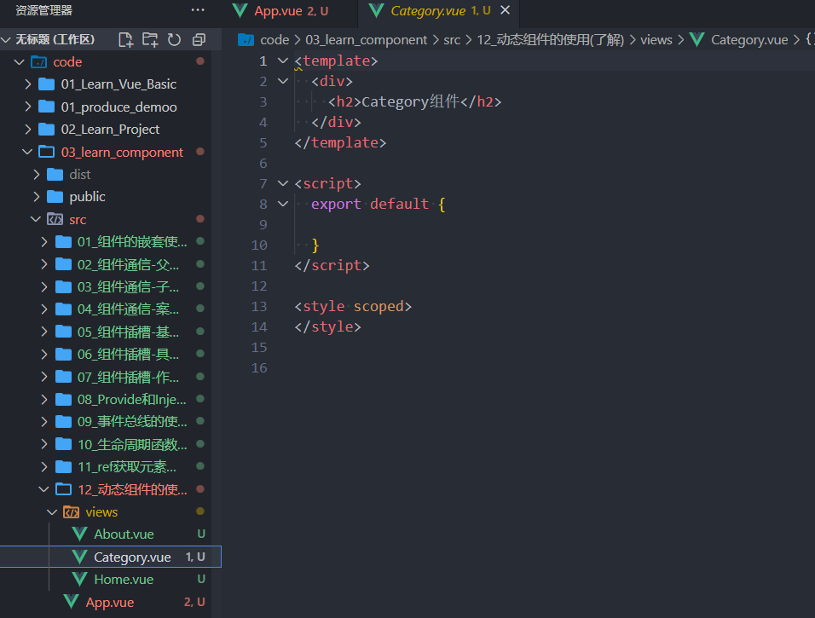Collapse all folders in explorer
Image resolution: width=815 pixels, height=618 pixels.
(x=199, y=39)
